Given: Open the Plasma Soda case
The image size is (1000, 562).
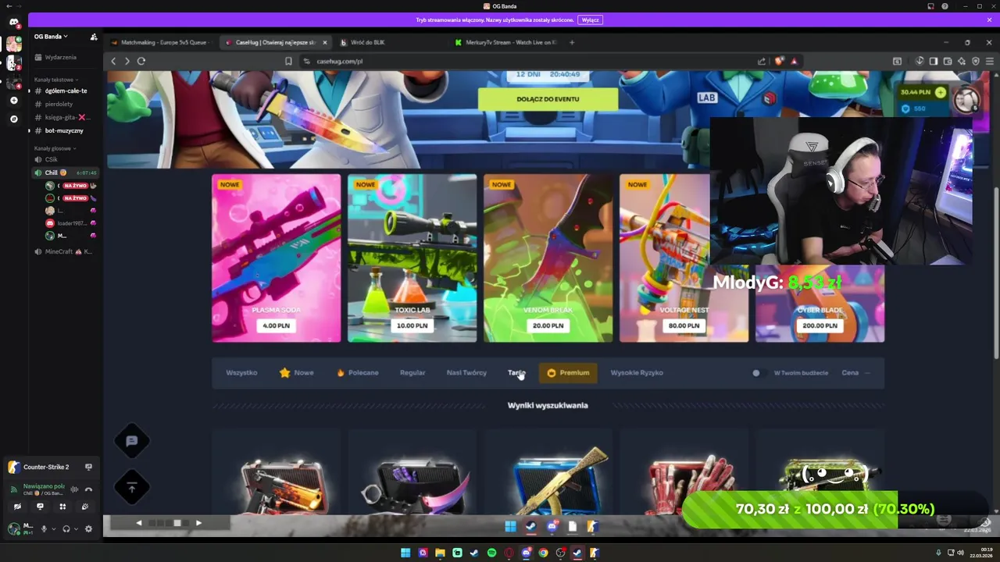Looking at the screenshot, I should (276, 258).
